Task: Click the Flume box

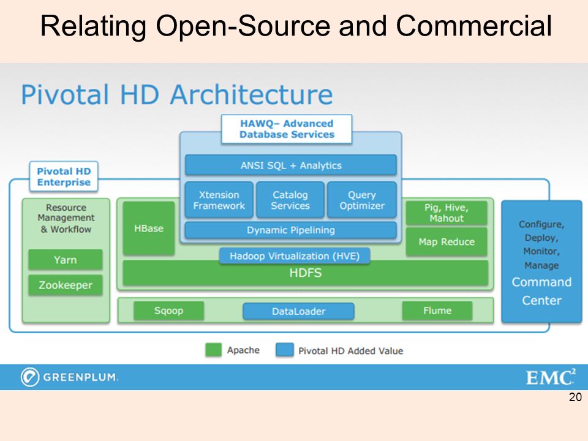Action: pos(437,311)
